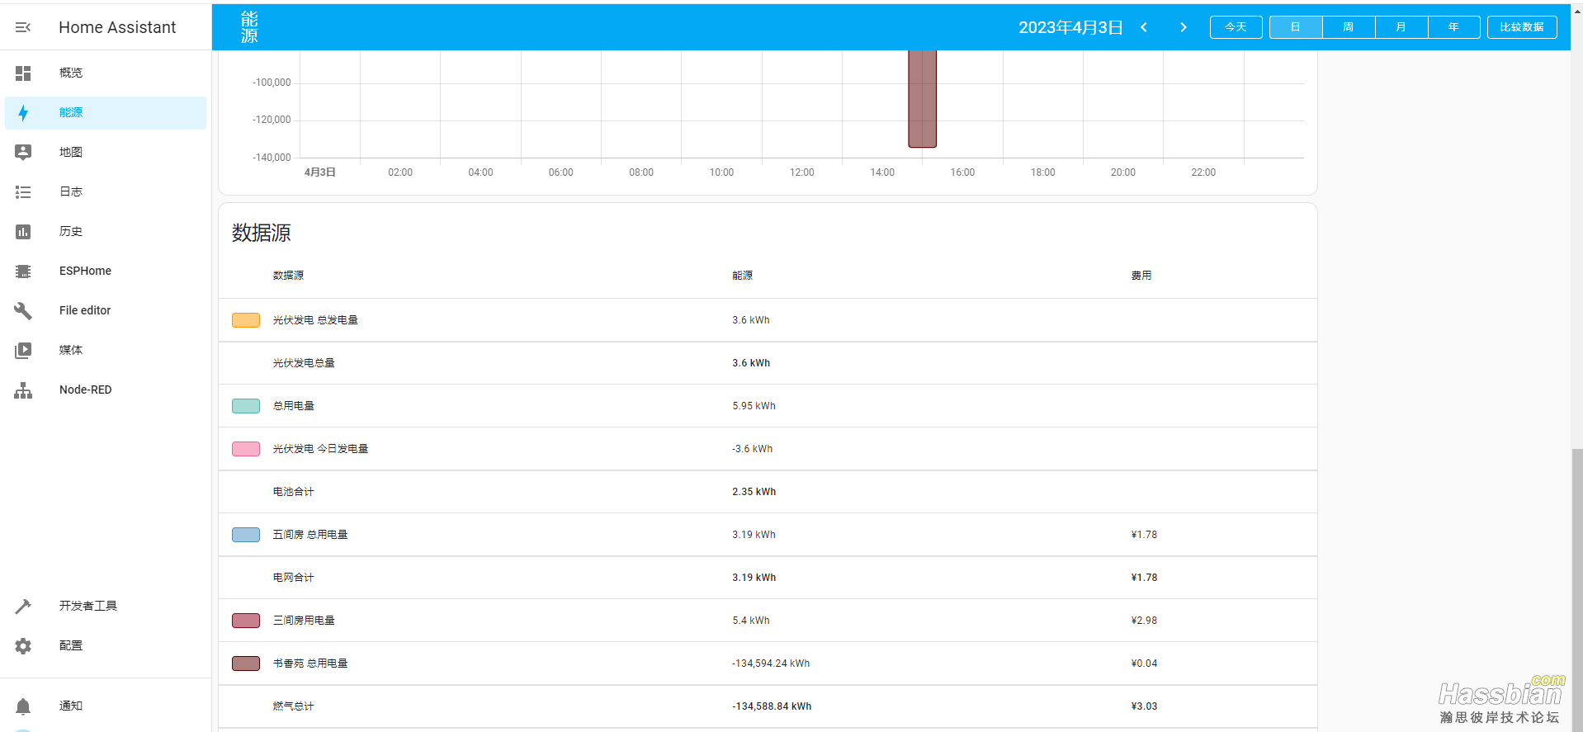The height and width of the screenshot is (732, 1583).
Task: Click the 能源 column header in table
Action: coord(742,276)
